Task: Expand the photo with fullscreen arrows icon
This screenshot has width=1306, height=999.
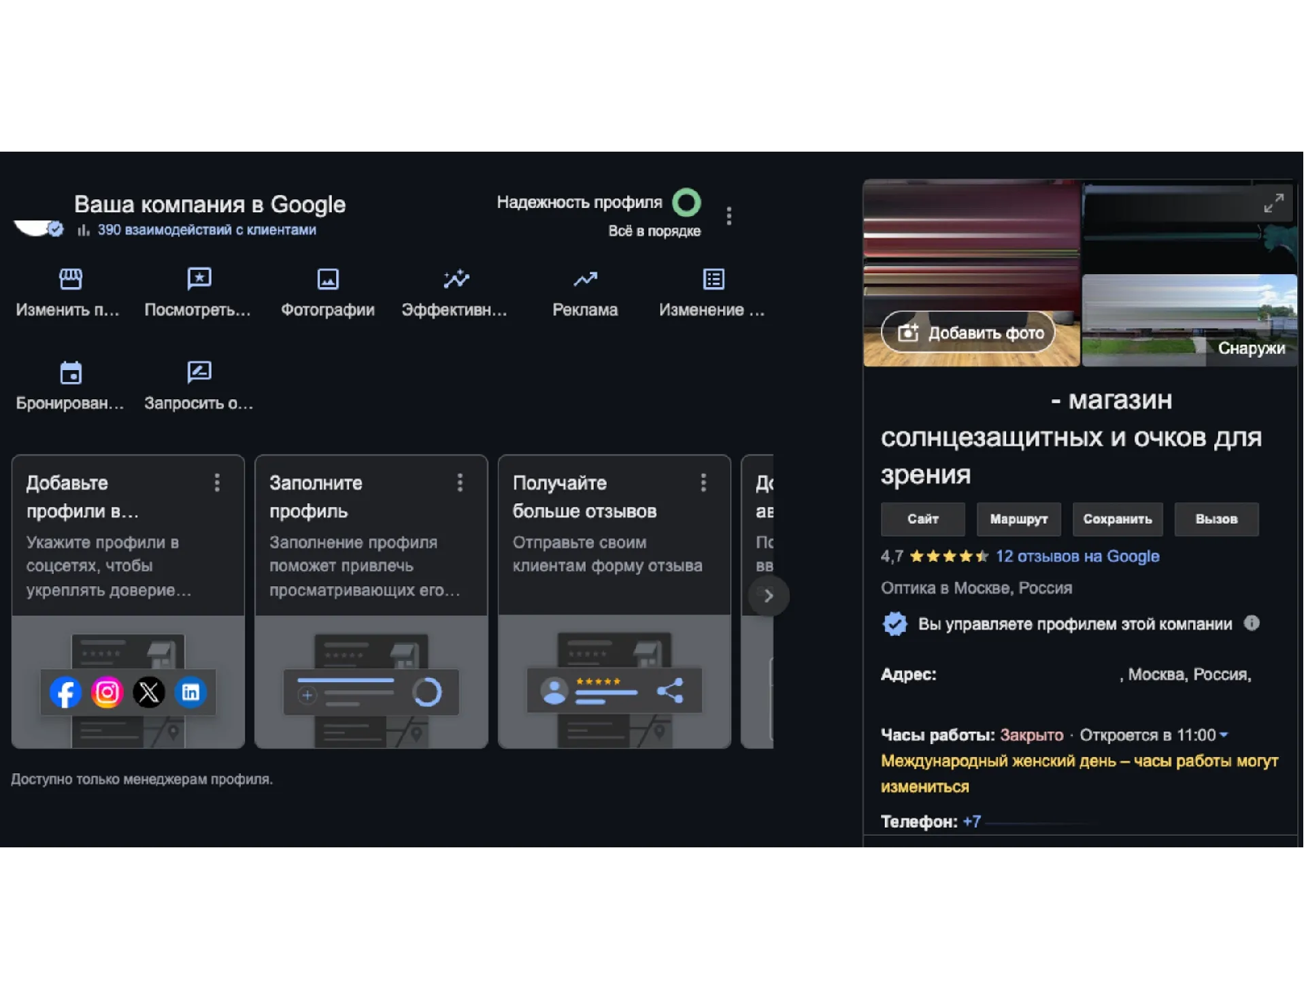Action: click(1273, 203)
